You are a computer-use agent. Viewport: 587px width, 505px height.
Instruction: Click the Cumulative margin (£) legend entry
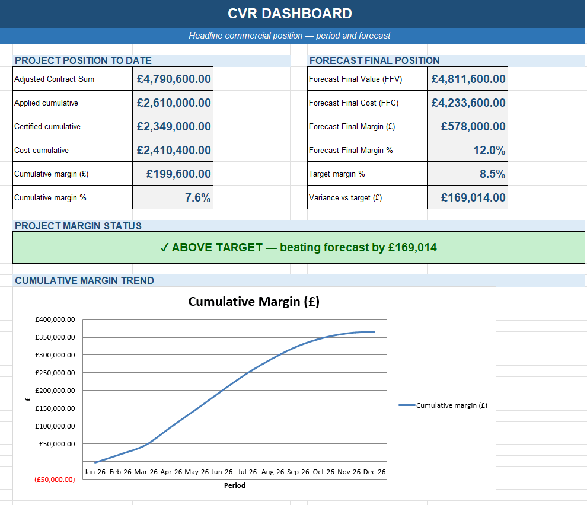point(444,405)
